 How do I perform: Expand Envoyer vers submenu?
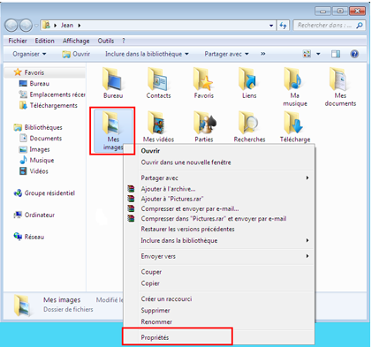tap(307, 256)
